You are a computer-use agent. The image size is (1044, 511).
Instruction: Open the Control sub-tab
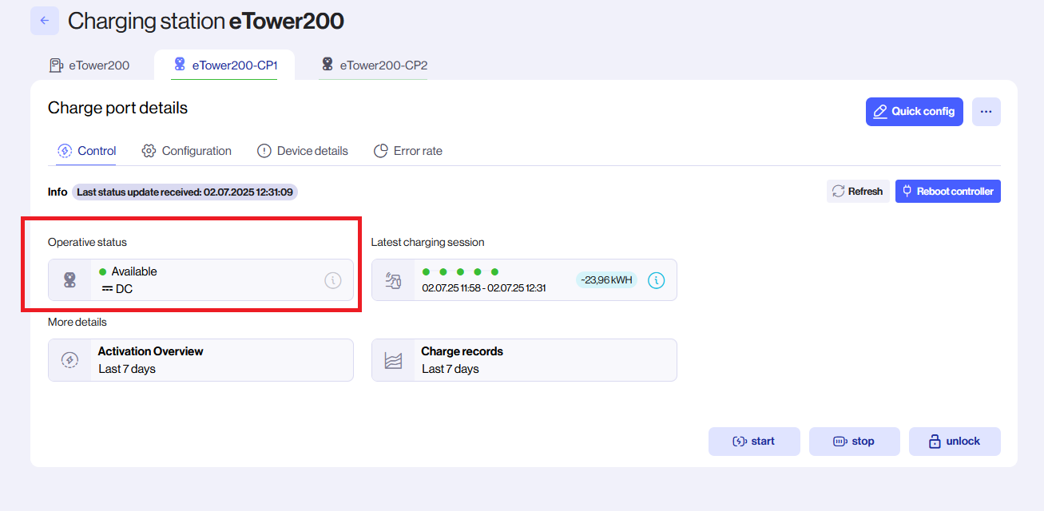87,151
